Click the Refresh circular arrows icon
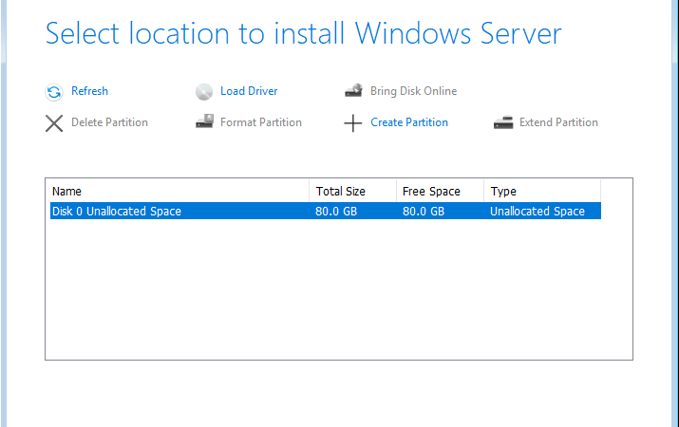679x427 pixels. [54, 92]
